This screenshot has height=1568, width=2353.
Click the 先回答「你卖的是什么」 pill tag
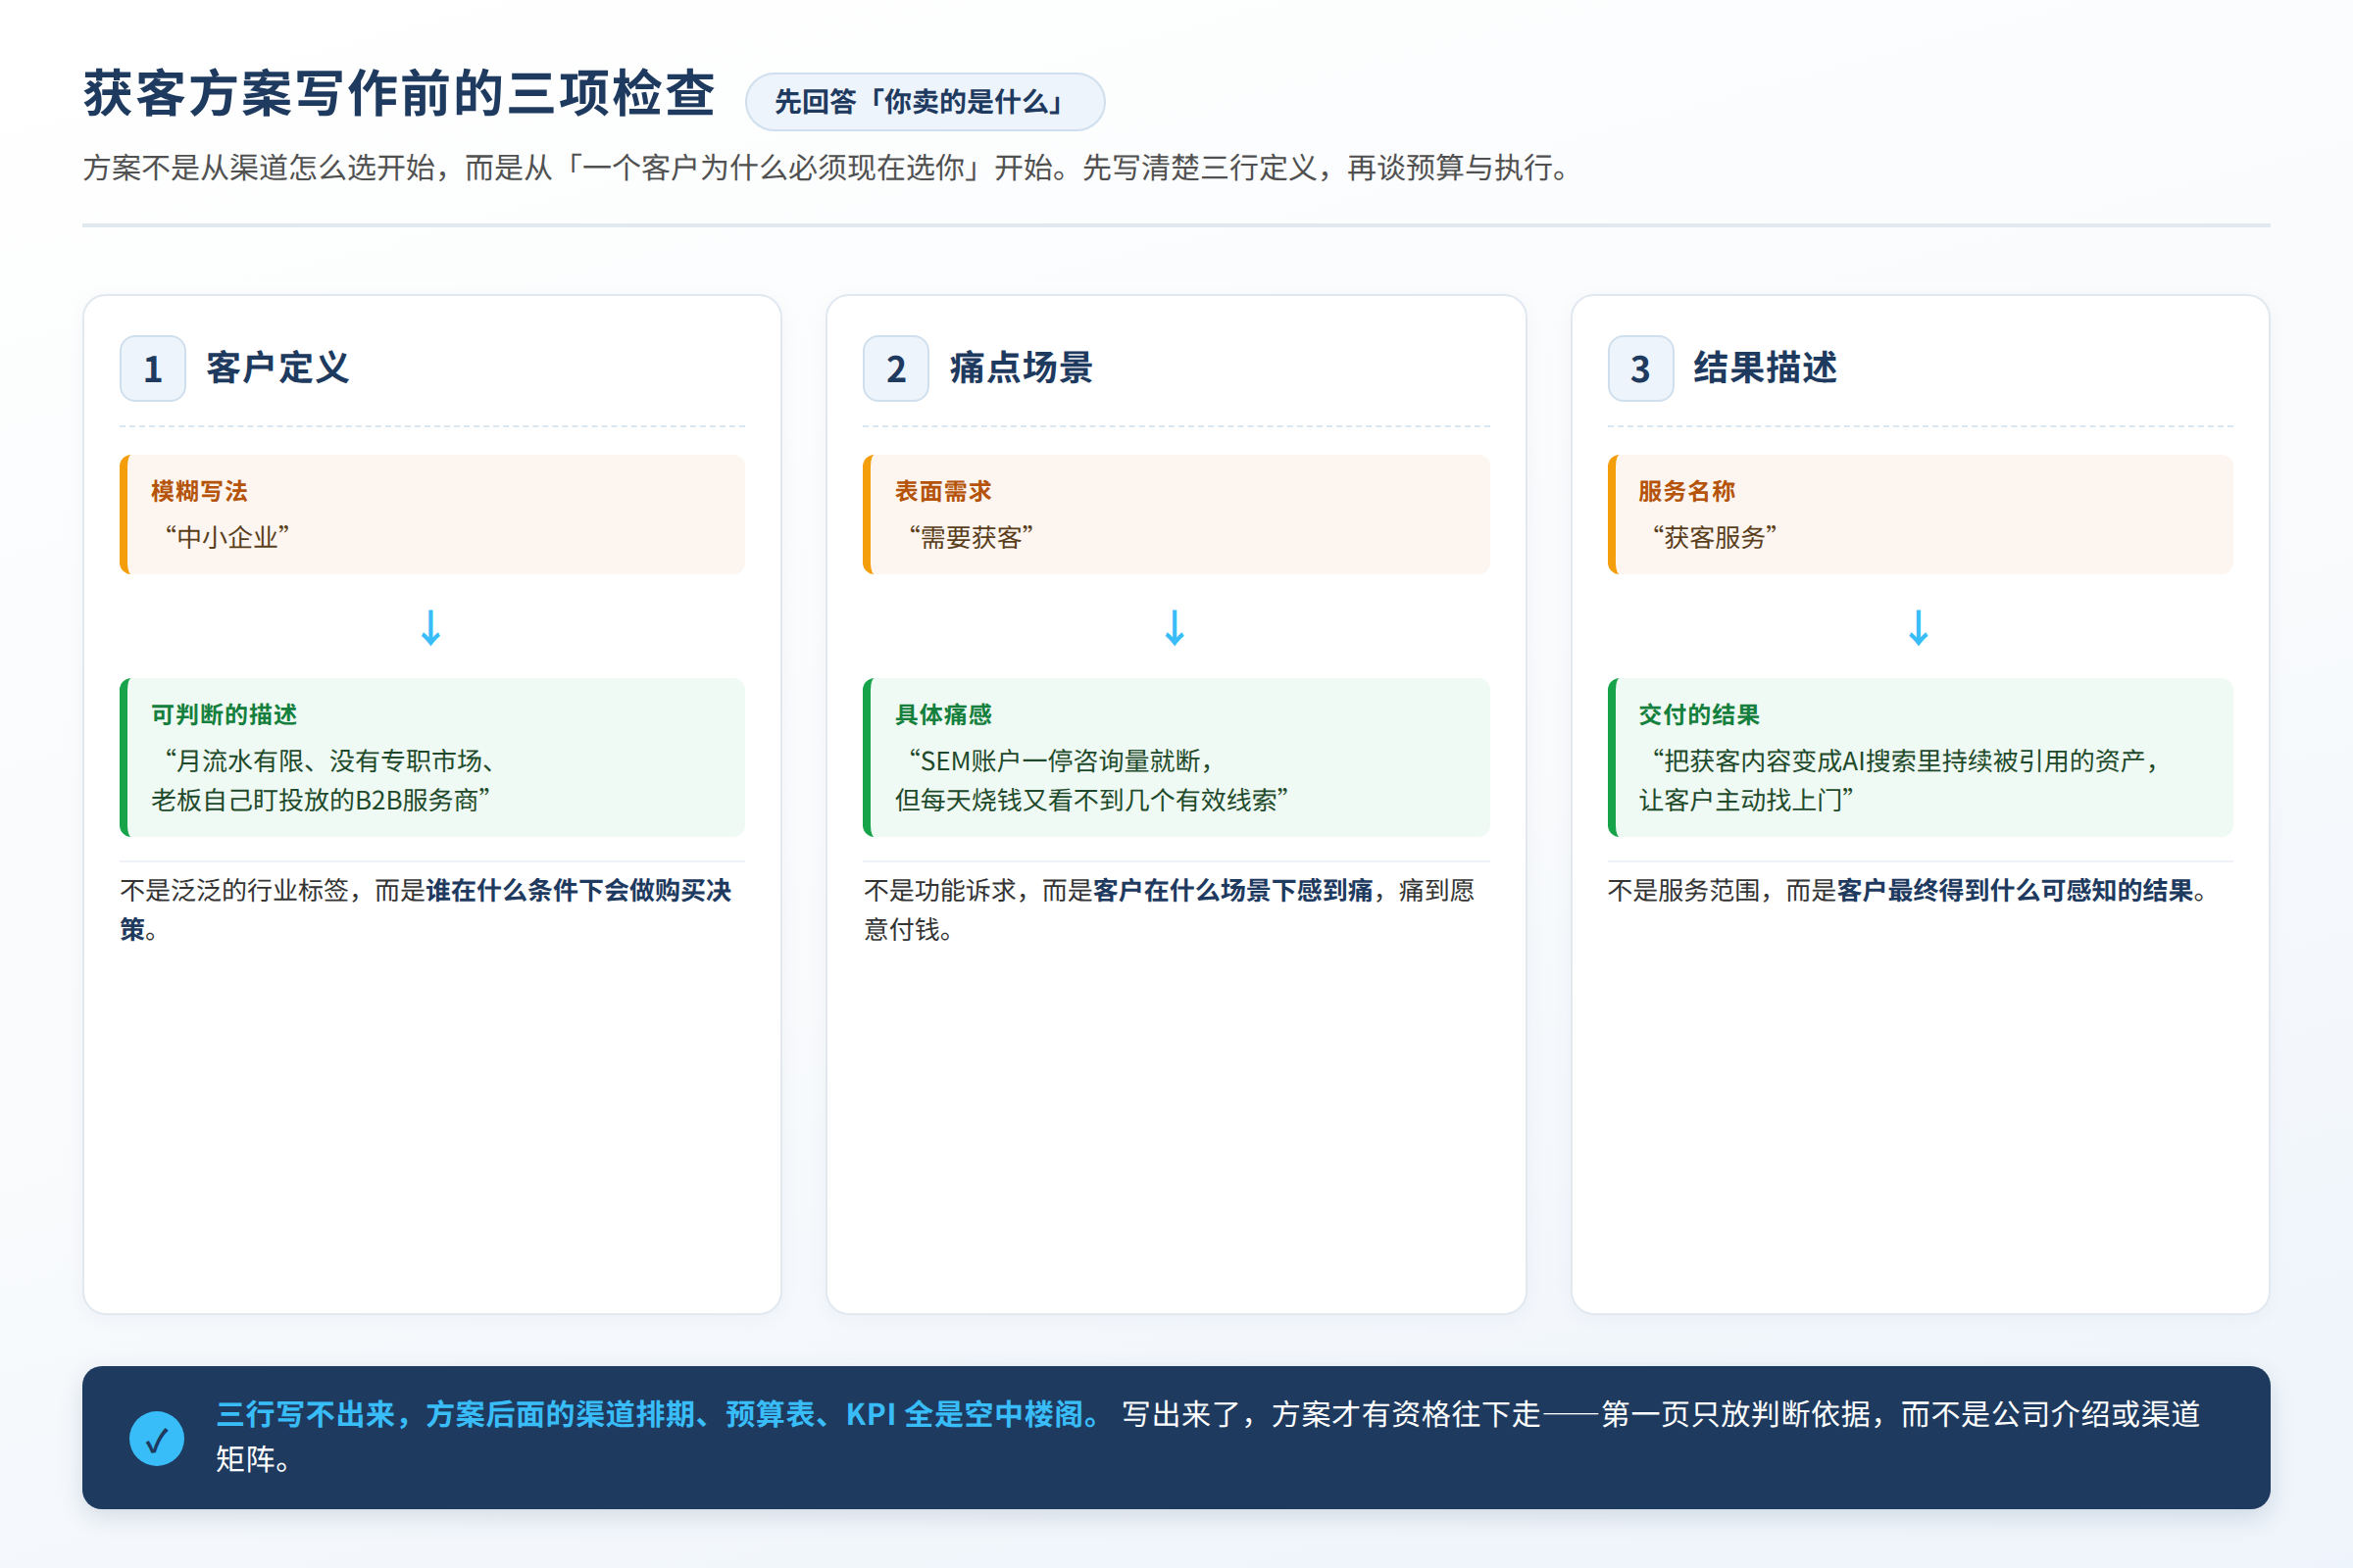click(926, 102)
